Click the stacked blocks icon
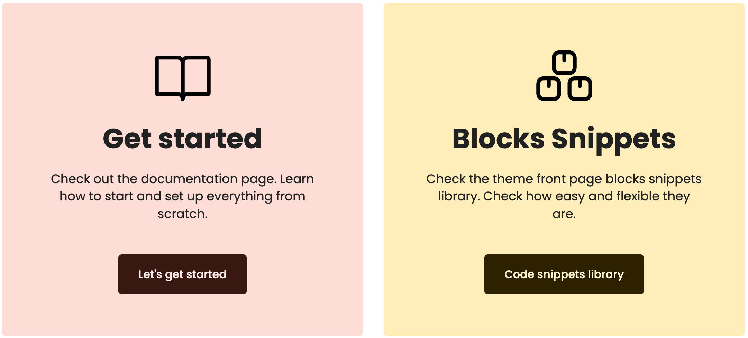This screenshot has width=748, height=338. pyautogui.click(x=564, y=76)
